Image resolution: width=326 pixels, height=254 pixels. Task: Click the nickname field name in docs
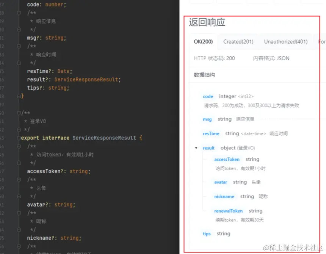tap(224, 197)
